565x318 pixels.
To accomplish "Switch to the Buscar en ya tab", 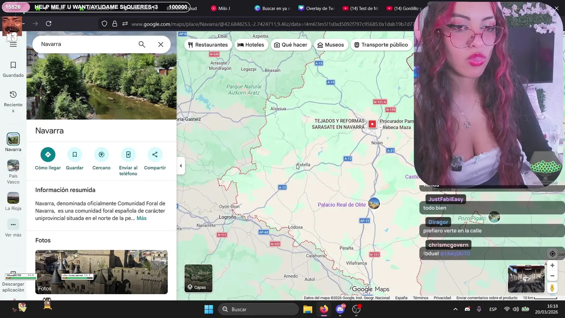I will coord(272,8).
